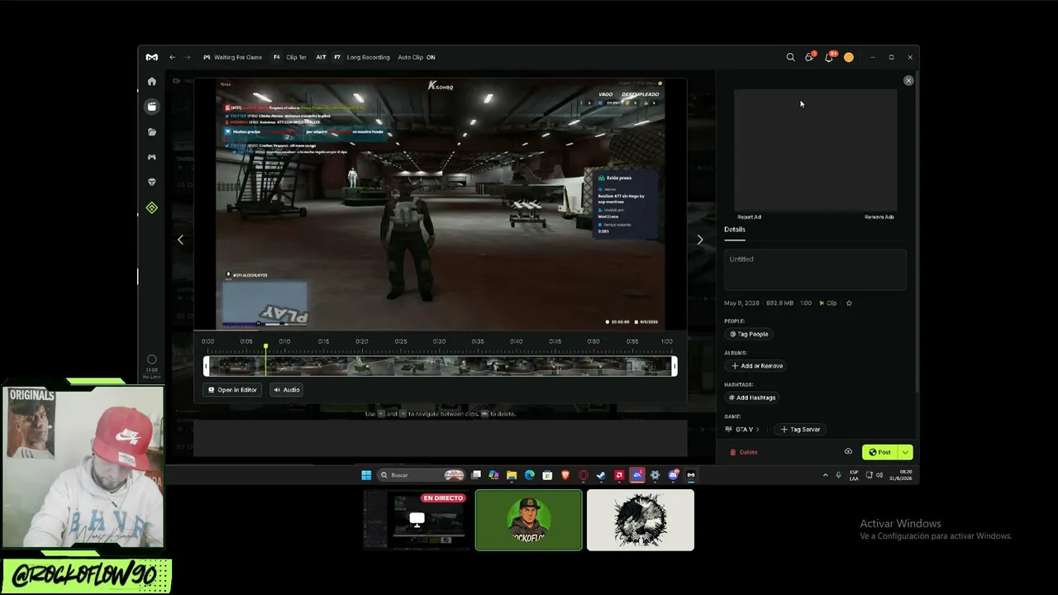Toggle Auto Clip ON setting

(x=416, y=57)
